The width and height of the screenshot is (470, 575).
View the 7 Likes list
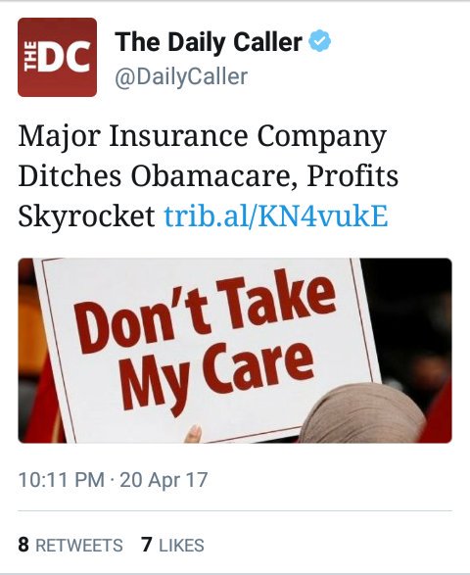172,545
